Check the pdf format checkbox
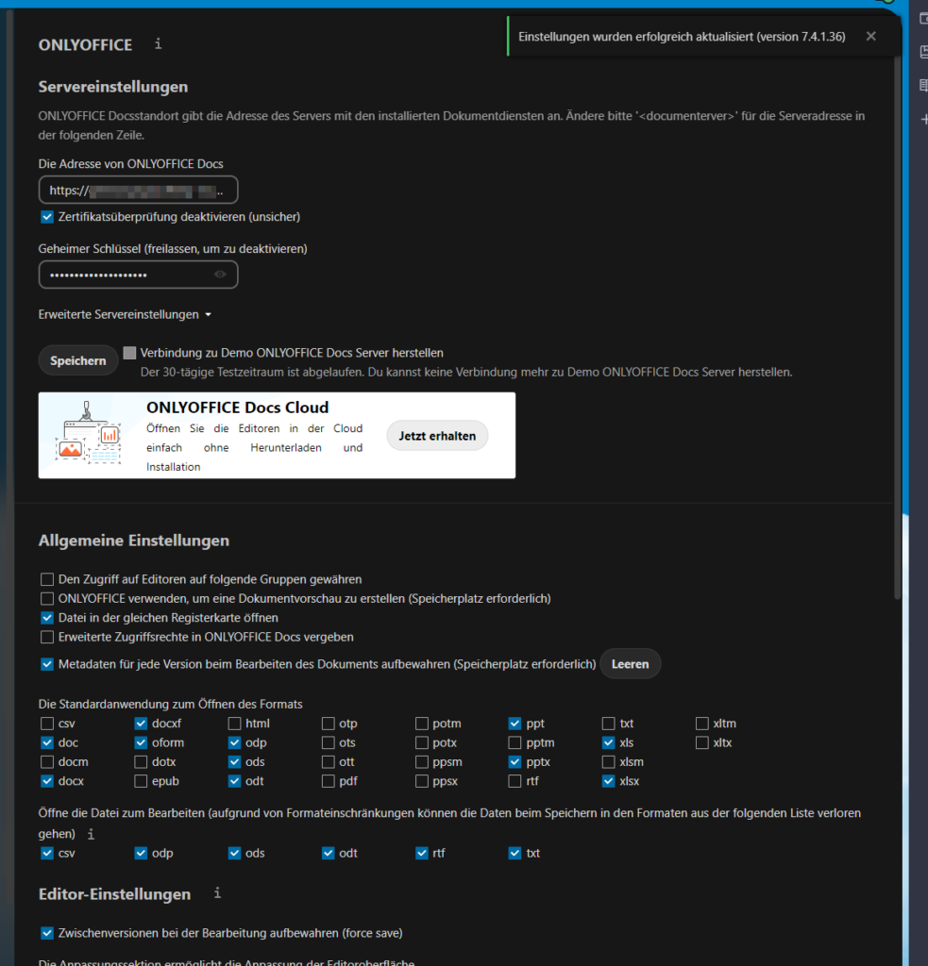This screenshot has height=966, width=928. (x=328, y=780)
